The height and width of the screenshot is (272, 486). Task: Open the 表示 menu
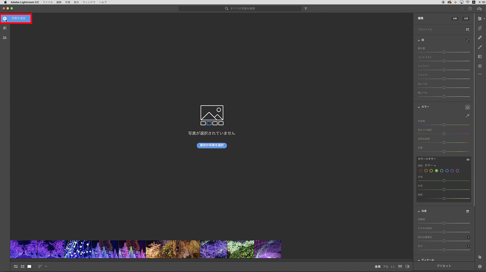(x=77, y=2)
